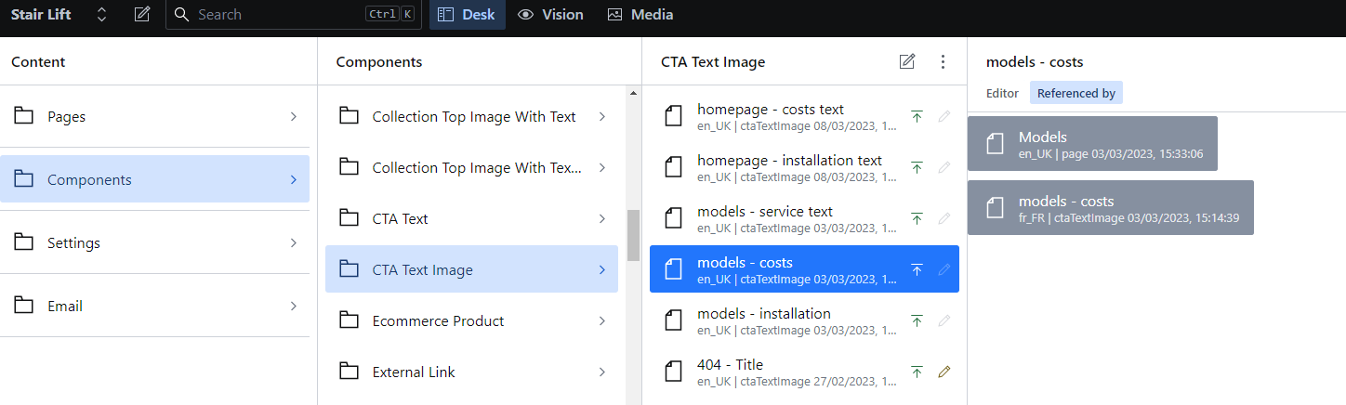Switch to the Vision tool tab

[x=550, y=15]
